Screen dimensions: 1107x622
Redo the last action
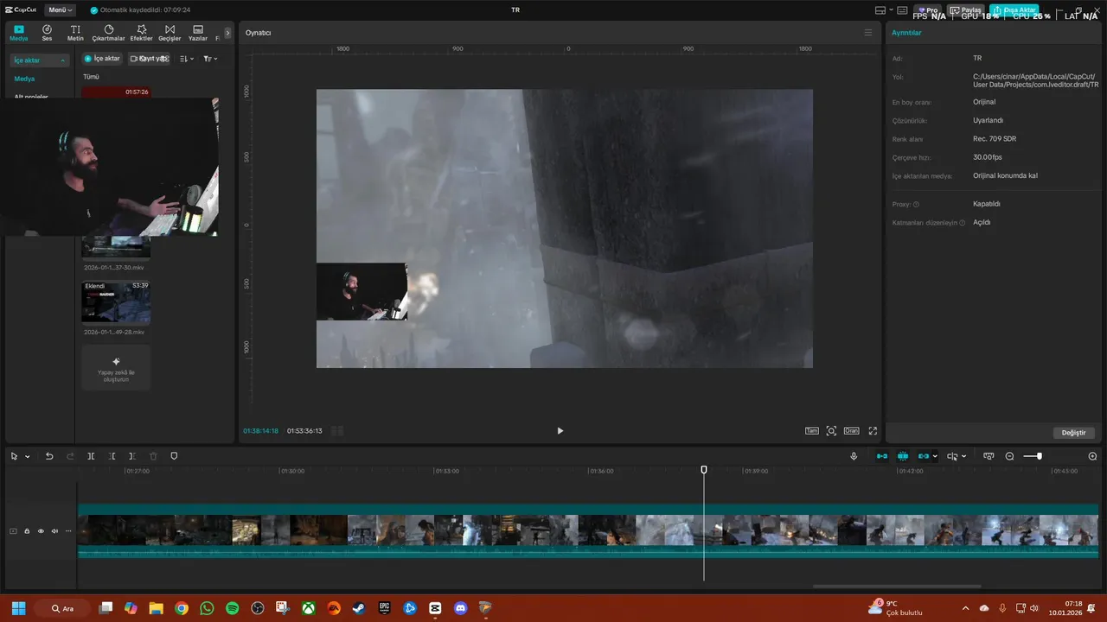click(x=70, y=456)
